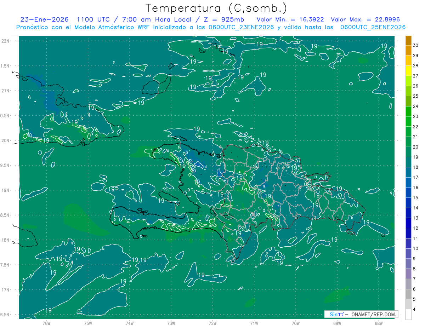Click the title 'Temperatura (C,somb.)'
425x328 pixels.
(x=216, y=8)
